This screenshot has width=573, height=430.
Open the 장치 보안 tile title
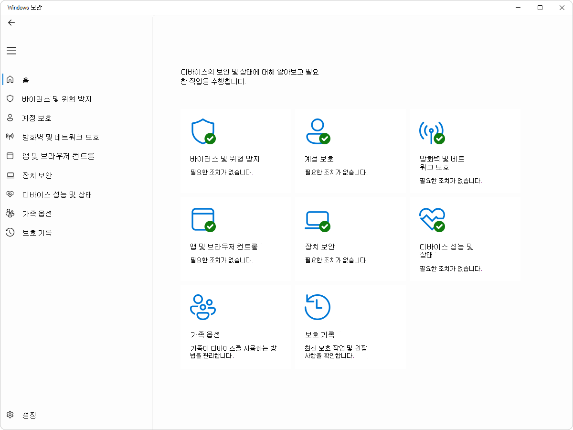click(x=319, y=247)
